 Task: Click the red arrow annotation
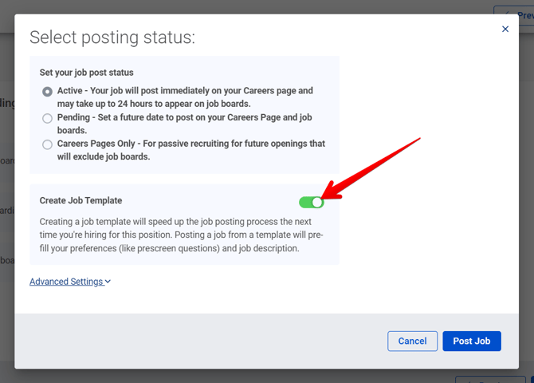tap(375, 168)
